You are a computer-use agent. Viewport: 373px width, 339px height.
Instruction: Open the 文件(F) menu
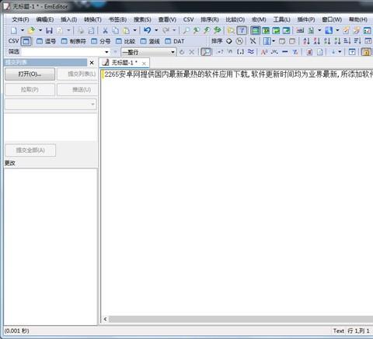[20, 19]
